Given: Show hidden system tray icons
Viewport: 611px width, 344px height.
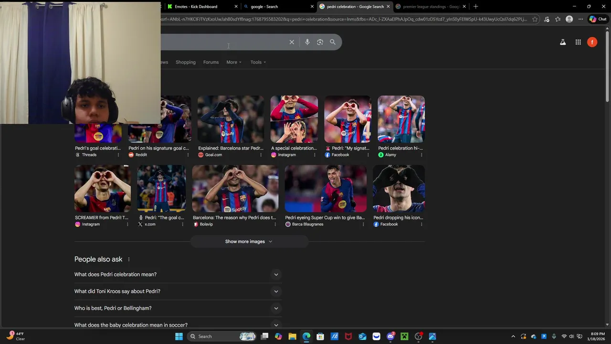Looking at the screenshot, I should (x=513, y=336).
